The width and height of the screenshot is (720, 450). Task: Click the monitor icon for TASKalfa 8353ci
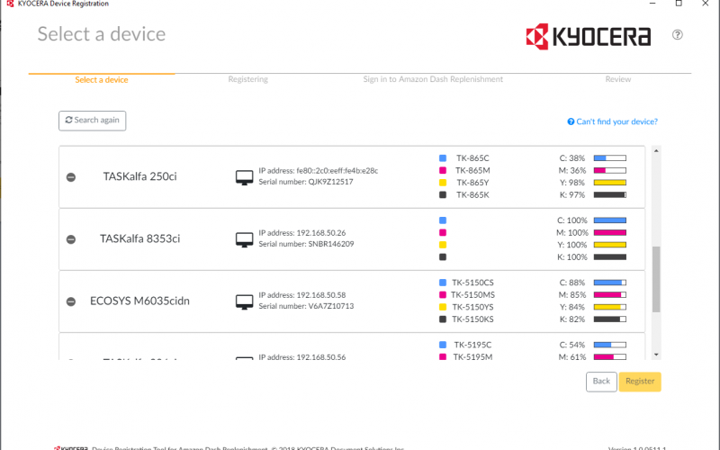coord(243,238)
